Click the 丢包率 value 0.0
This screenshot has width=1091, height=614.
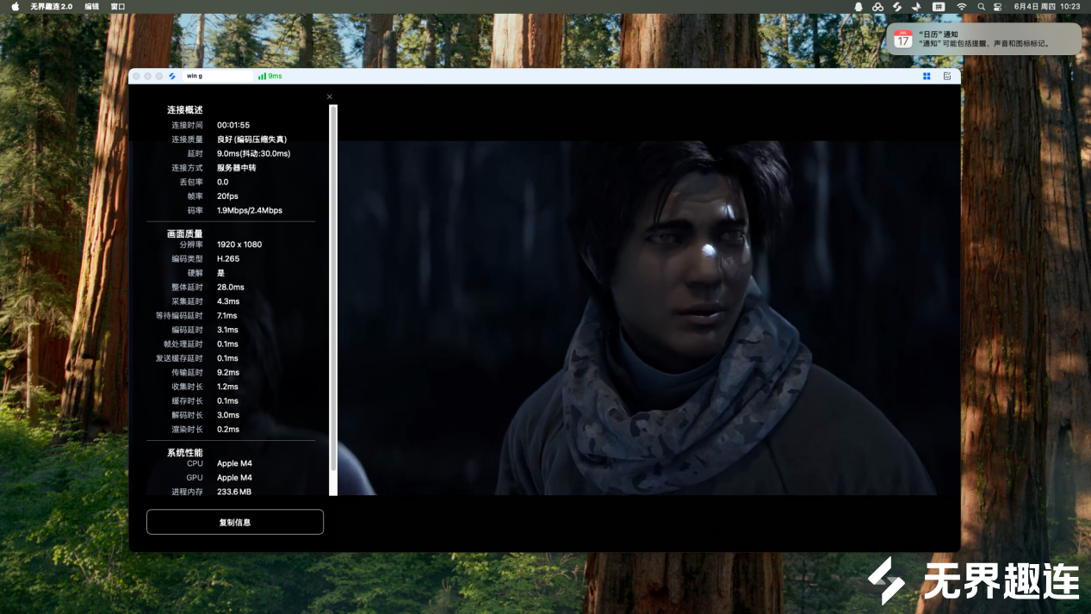tap(223, 182)
